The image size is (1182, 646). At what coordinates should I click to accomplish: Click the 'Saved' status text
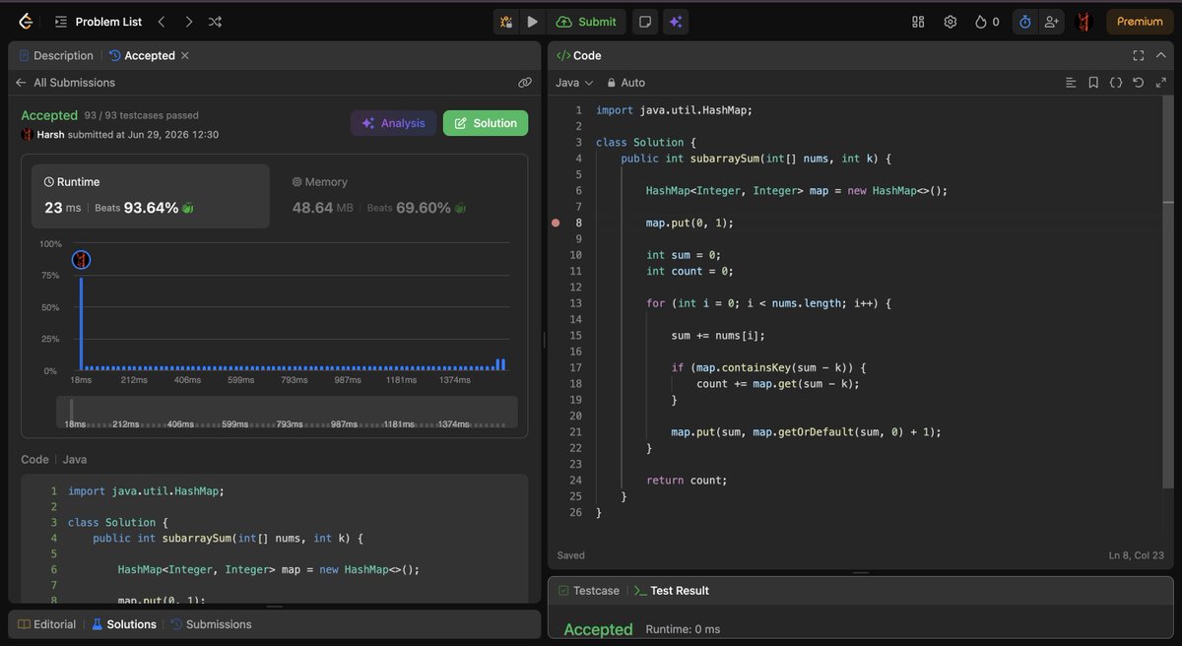tap(570, 556)
